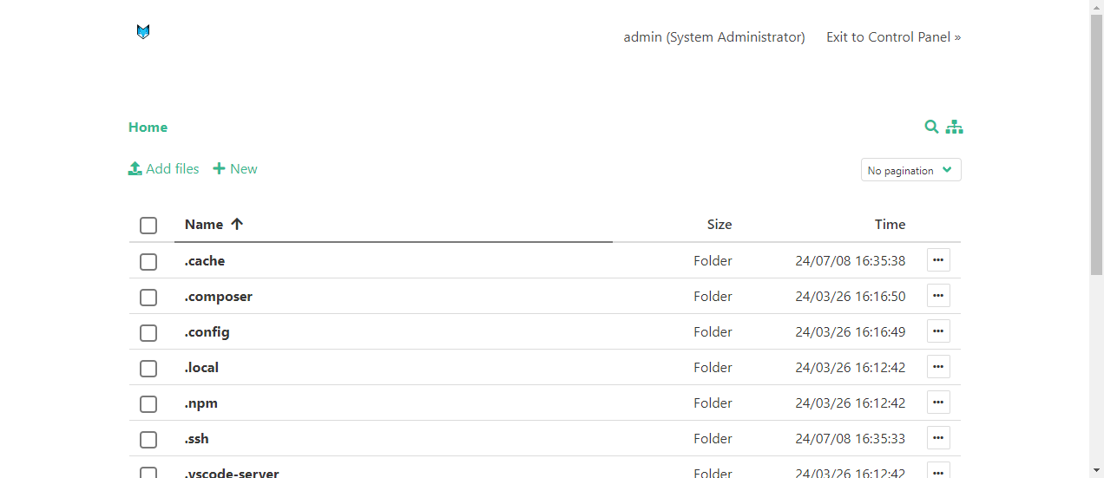Screen dimensions: 1104x478
Task: Sort by Name using the arrow header
Action: (236, 224)
